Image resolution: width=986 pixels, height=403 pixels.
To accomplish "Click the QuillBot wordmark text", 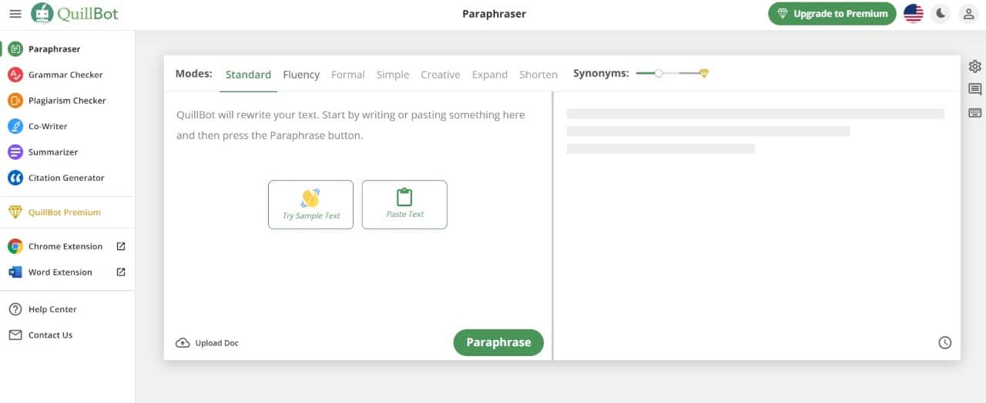I will 88,14.
